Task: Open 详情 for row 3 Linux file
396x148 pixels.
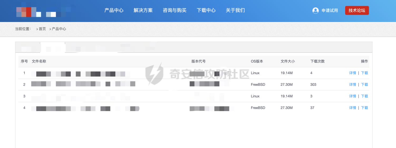Action: pos(353,96)
